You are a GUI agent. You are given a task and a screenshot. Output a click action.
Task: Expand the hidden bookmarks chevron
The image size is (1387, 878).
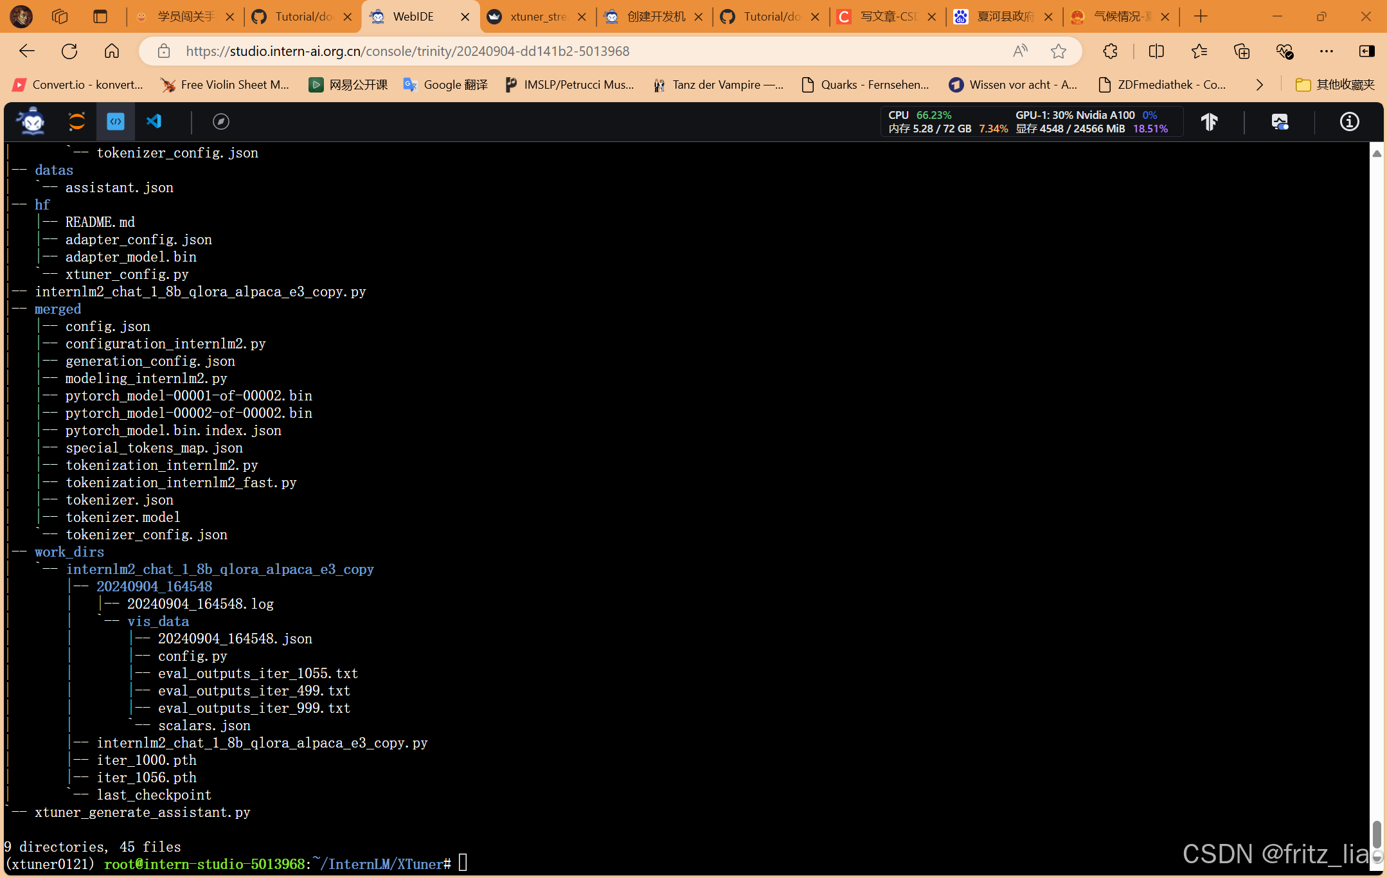click(1259, 85)
